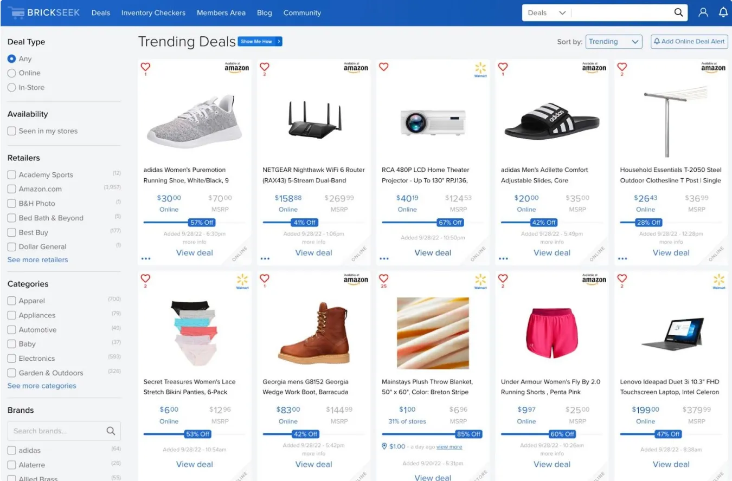Expand See more categories
This screenshot has width=732, height=481.
[42, 385]
